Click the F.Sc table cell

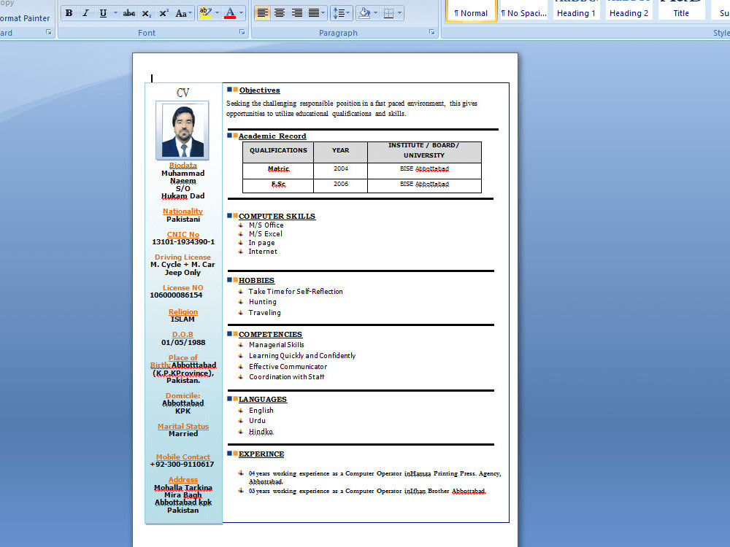tap(278, 185)
